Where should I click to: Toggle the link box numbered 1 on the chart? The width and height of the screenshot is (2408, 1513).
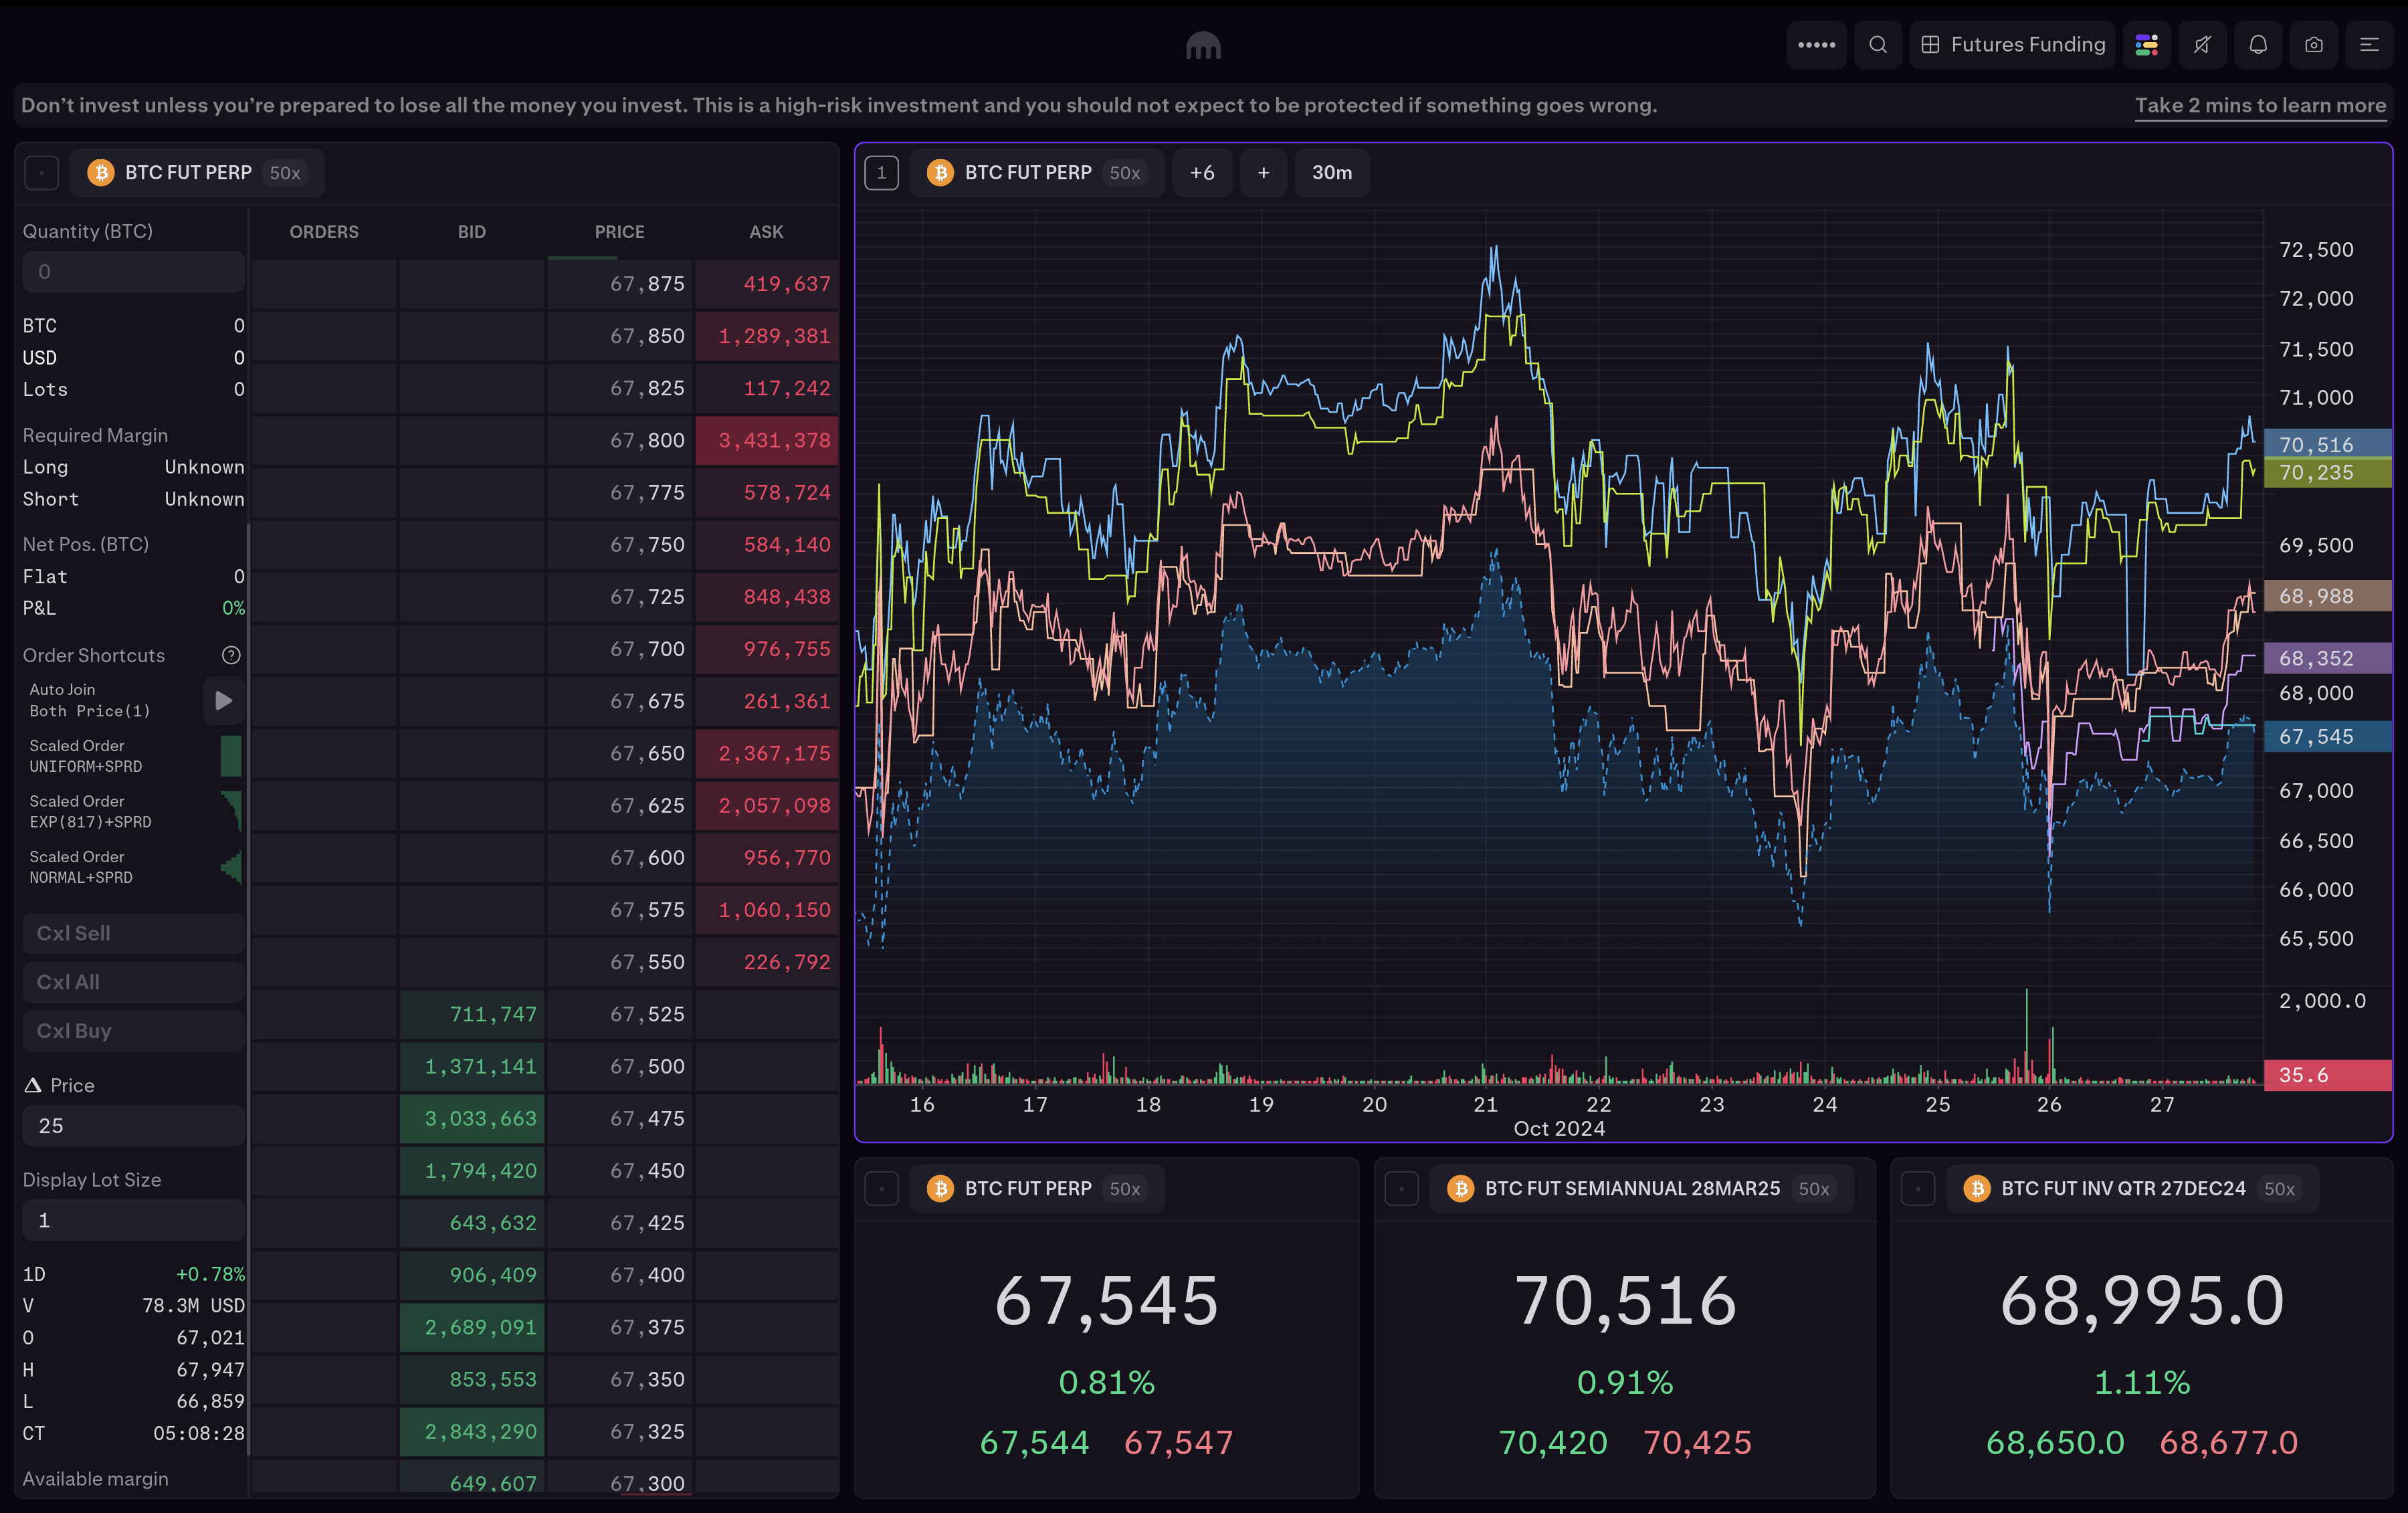881,173
